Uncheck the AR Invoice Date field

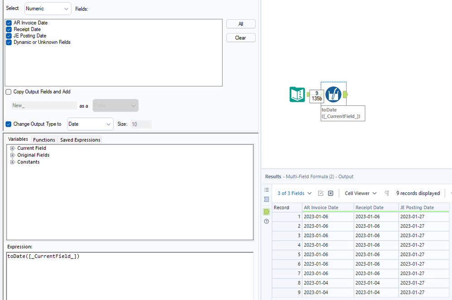pyautogui.click(x=9, y=23)
